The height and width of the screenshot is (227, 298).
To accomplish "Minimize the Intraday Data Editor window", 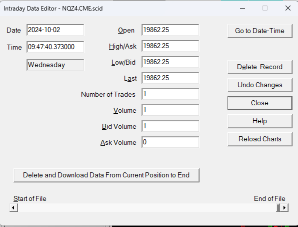I will 242,8.
